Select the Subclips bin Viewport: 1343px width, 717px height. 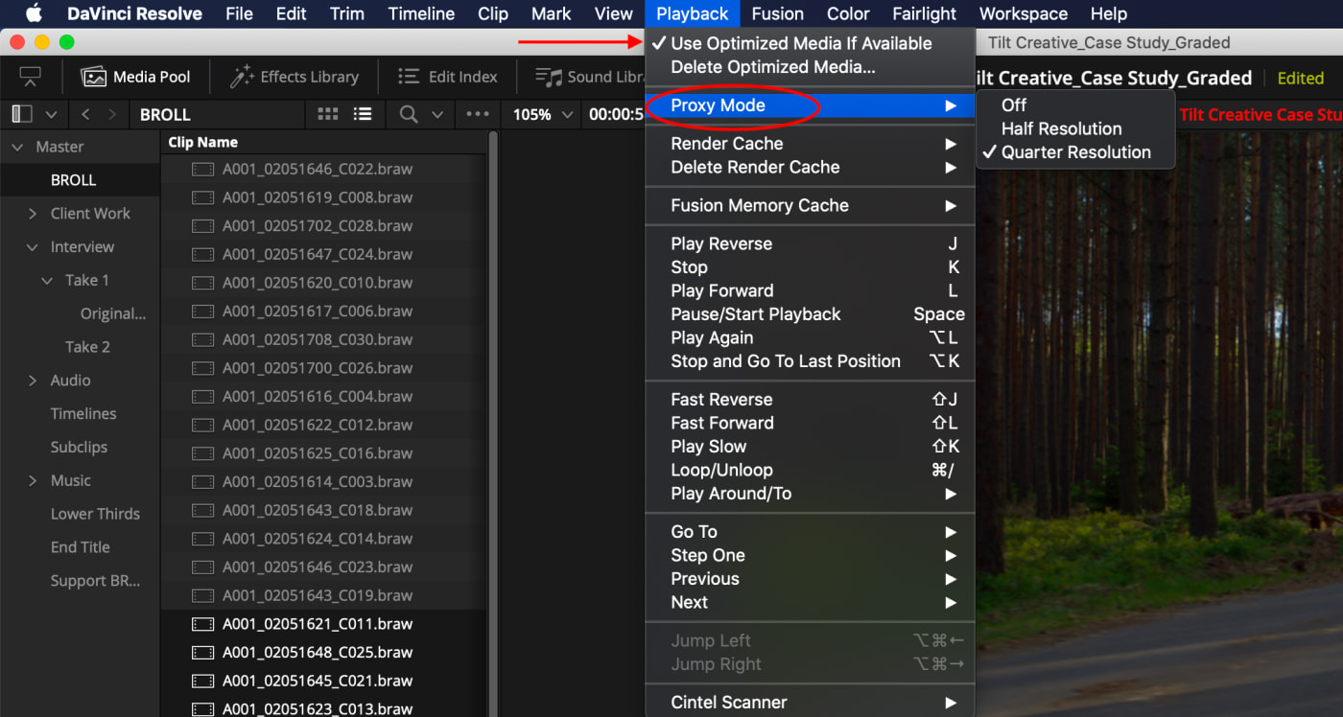(81, 448)
